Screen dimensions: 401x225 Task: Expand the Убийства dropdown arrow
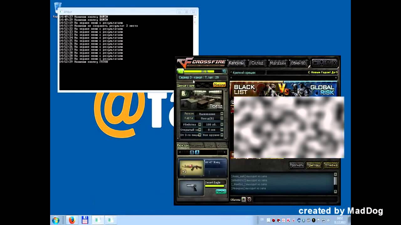pos(200,124)
